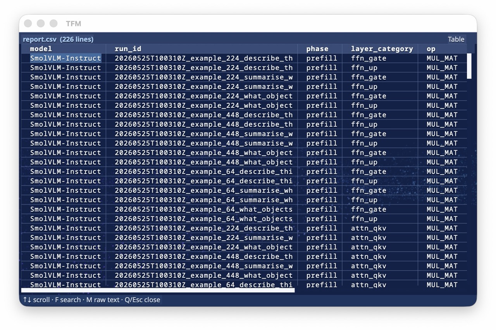The height and width of the screenshot is (330, 496).
Task: Click the ↑↓ scroll hint in status bar
Action: (x=36, y=299)
